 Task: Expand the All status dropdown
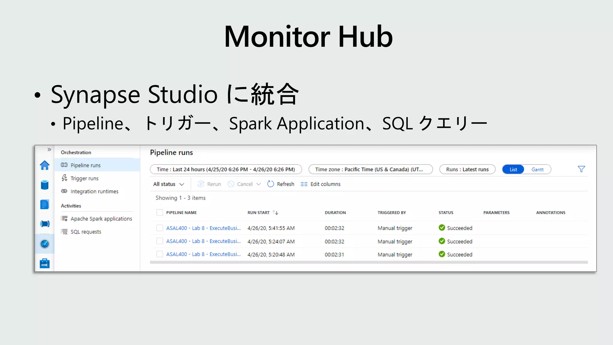(169, 184)
